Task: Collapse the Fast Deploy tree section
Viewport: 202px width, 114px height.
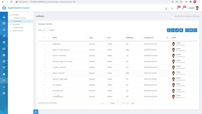Action: click(31, 24)
